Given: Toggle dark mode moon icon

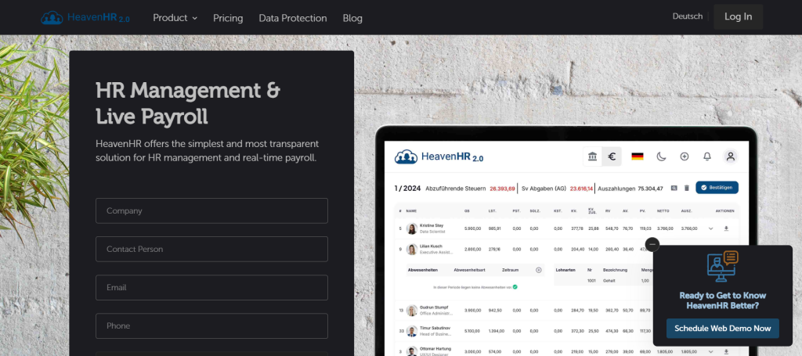Looking at the screenshot, I should [x=661, y=156].
